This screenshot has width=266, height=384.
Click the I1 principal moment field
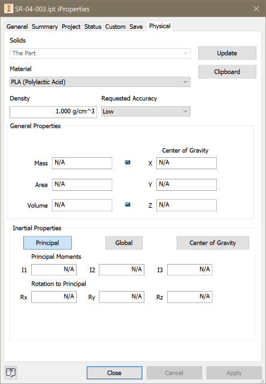54,269
